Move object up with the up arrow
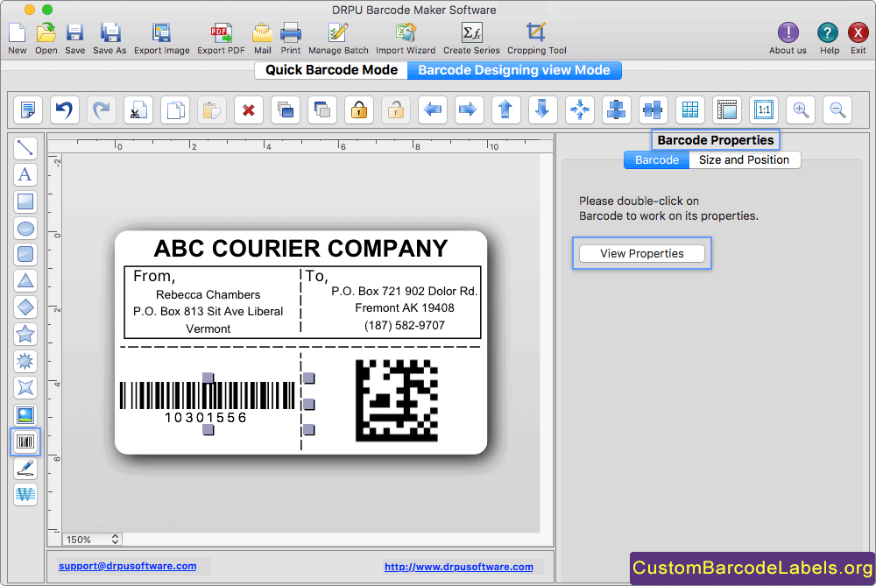 (505, 109)
